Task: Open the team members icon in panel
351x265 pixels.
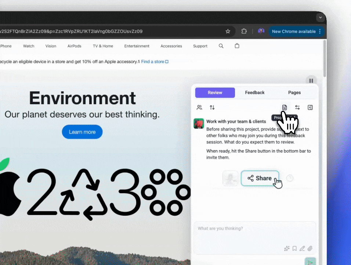Action: [x=199, y=107]
